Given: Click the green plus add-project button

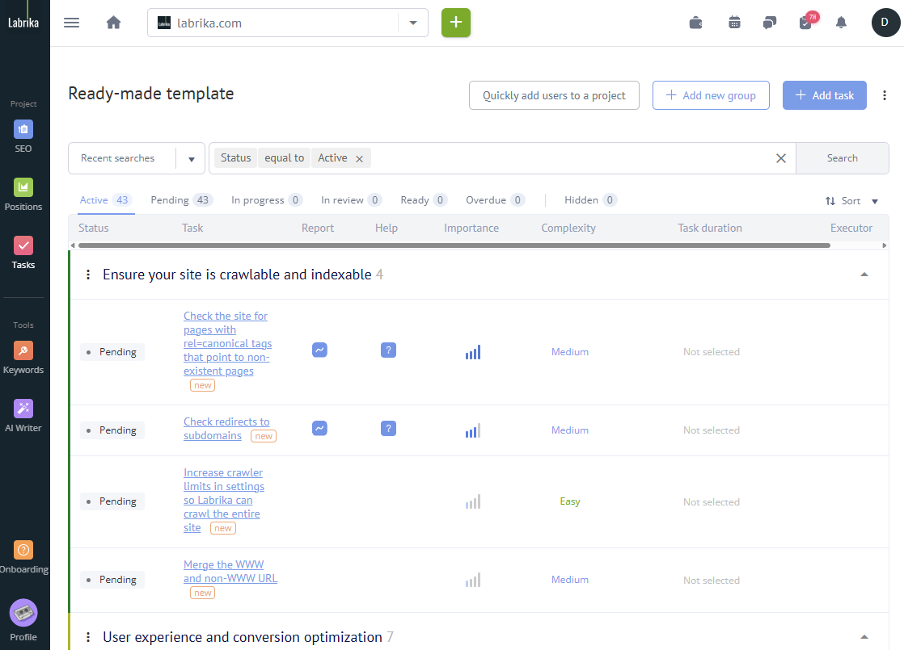Looking at the screenshot, I should click(x=455, y=23).
